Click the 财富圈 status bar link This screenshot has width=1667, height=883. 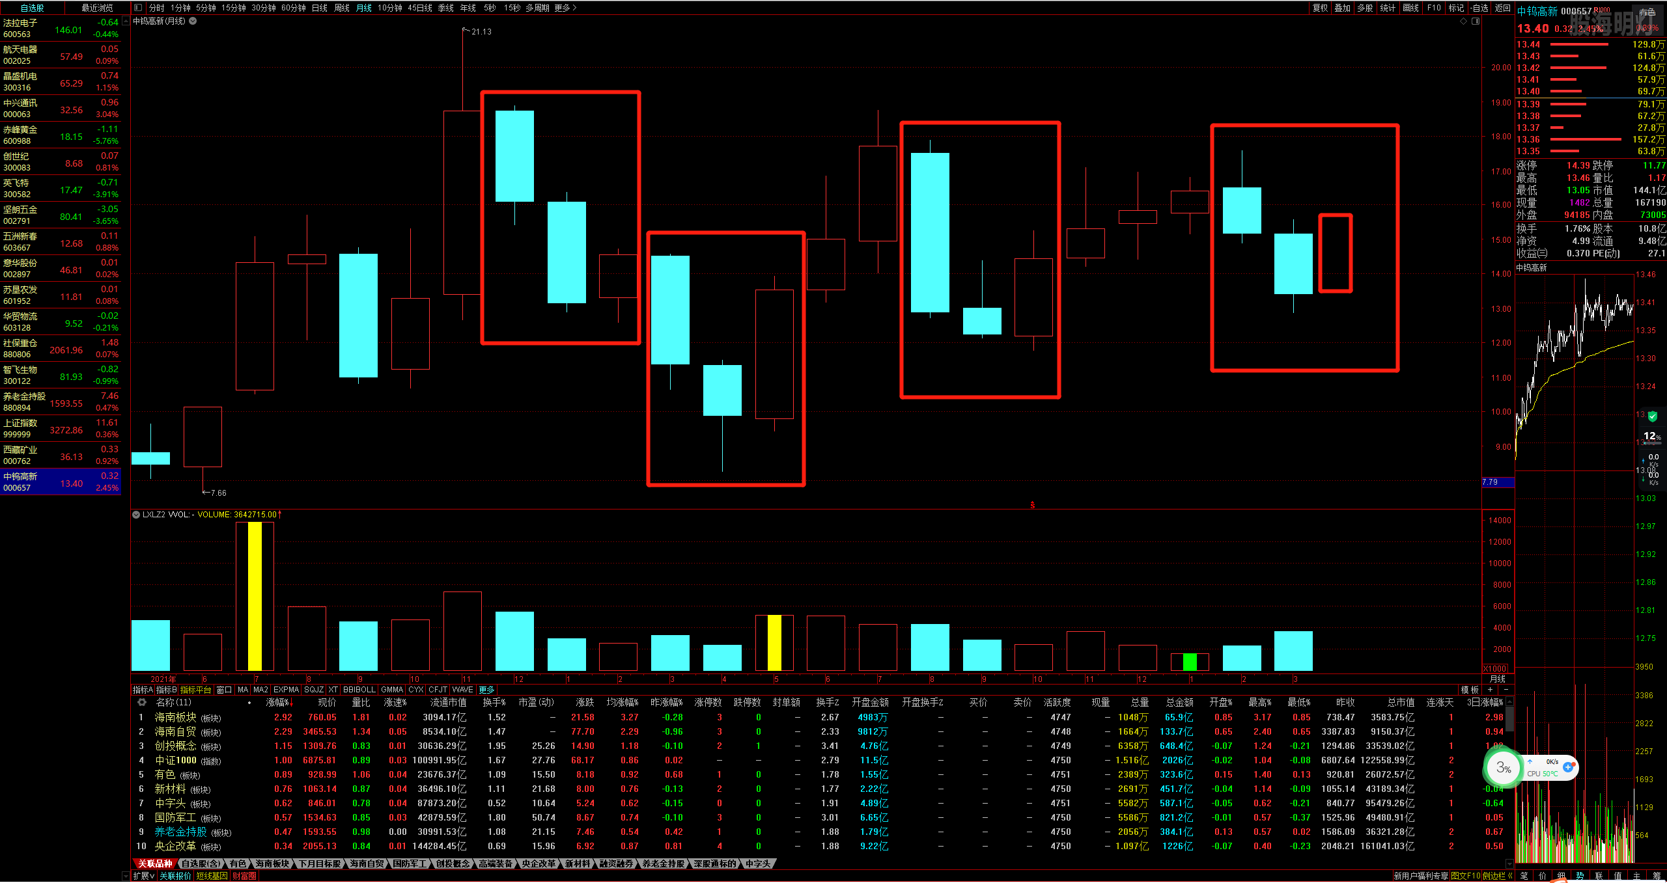[x=244, y=876]
